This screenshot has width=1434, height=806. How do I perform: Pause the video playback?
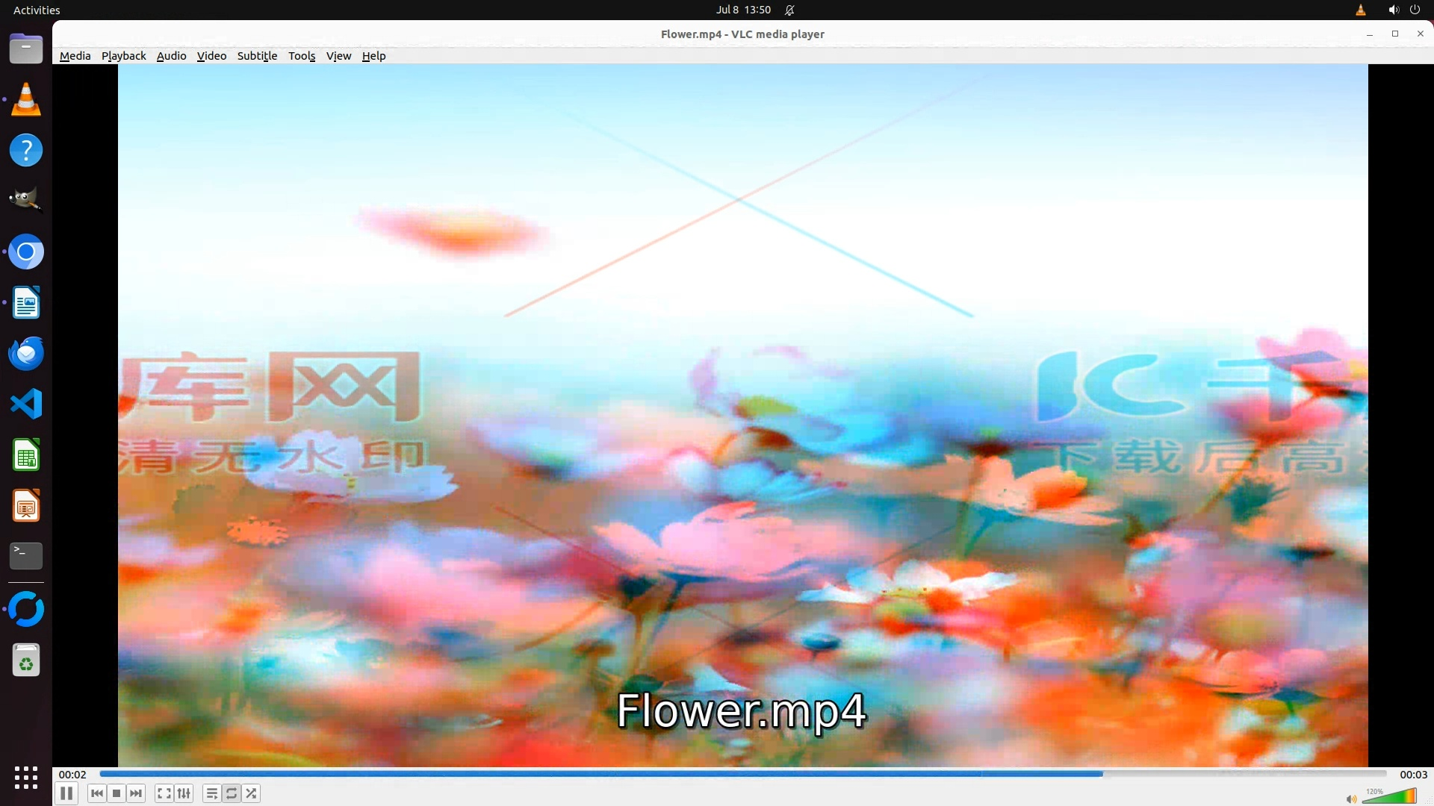[66, 793]
